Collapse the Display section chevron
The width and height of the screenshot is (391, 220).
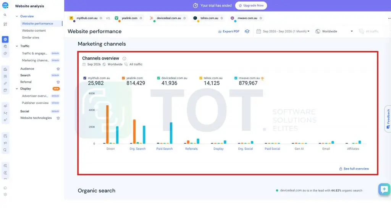tap(17, 89)
